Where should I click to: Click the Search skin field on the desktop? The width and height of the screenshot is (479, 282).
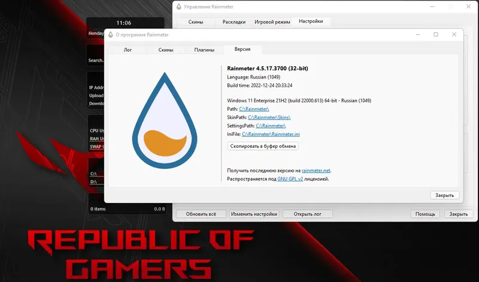point(96,60)
